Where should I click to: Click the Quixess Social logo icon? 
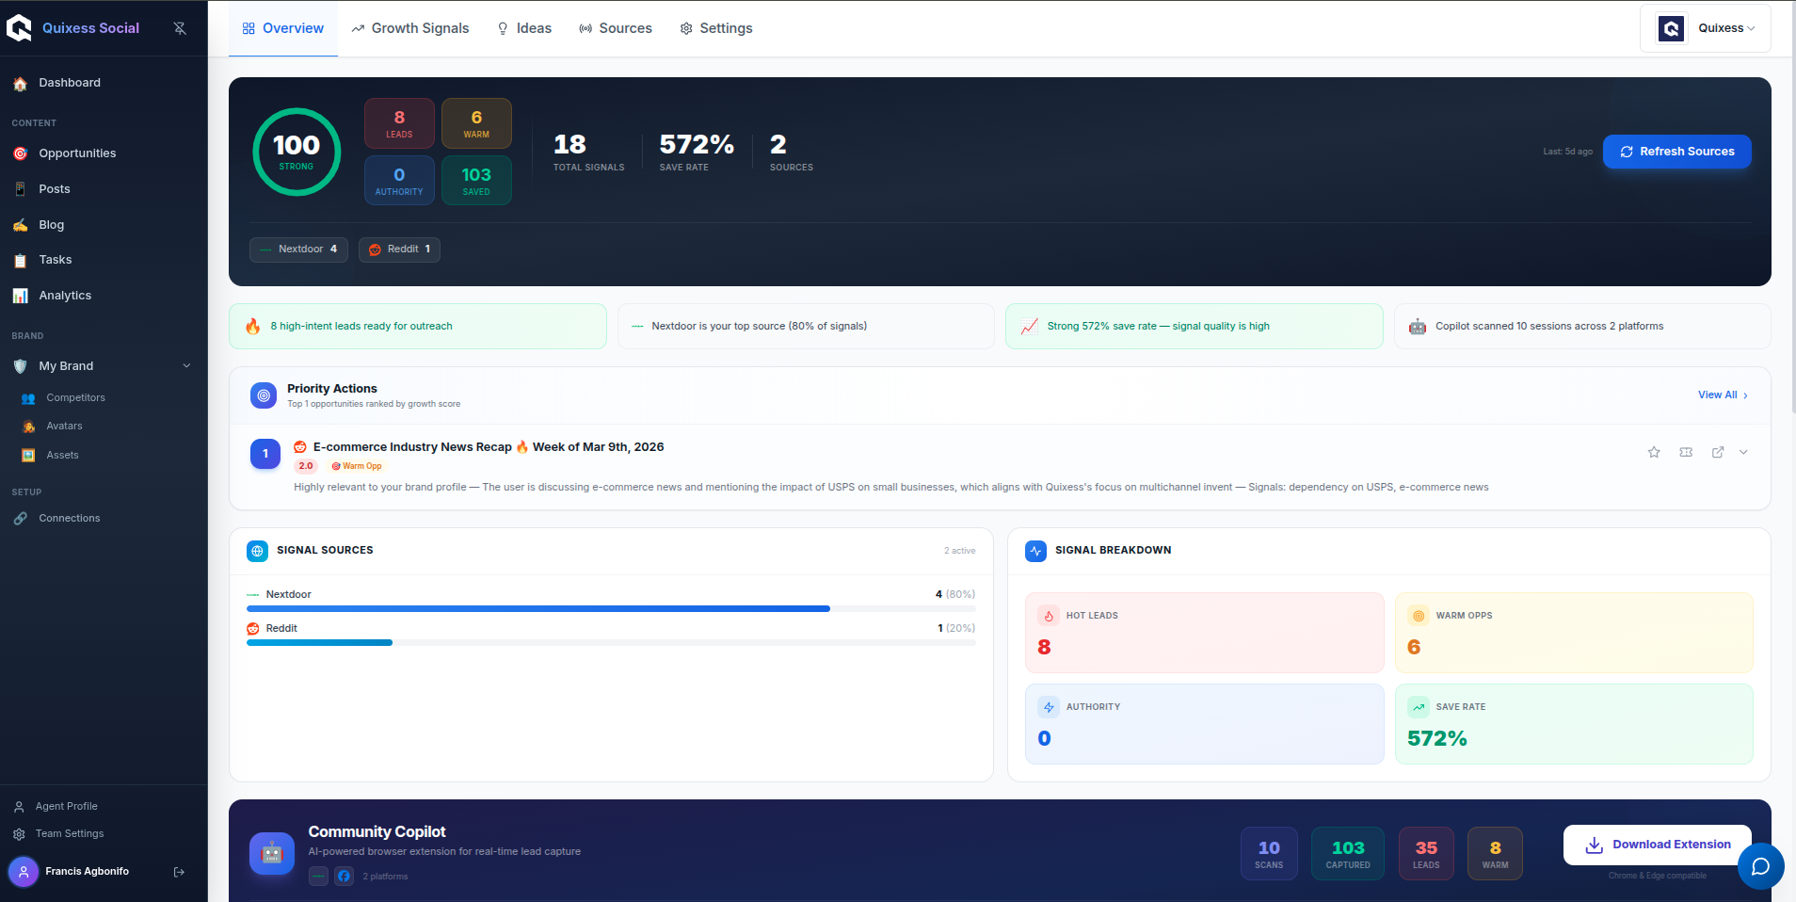pyautogui.click(x=19, y=28)
